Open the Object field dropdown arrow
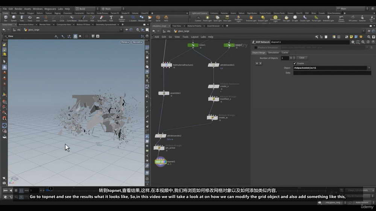This screenshot has width=376, height=211. click(x=369, y=68)
